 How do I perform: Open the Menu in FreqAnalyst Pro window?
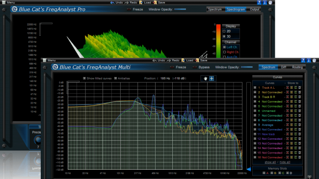(x=8, y=2)
